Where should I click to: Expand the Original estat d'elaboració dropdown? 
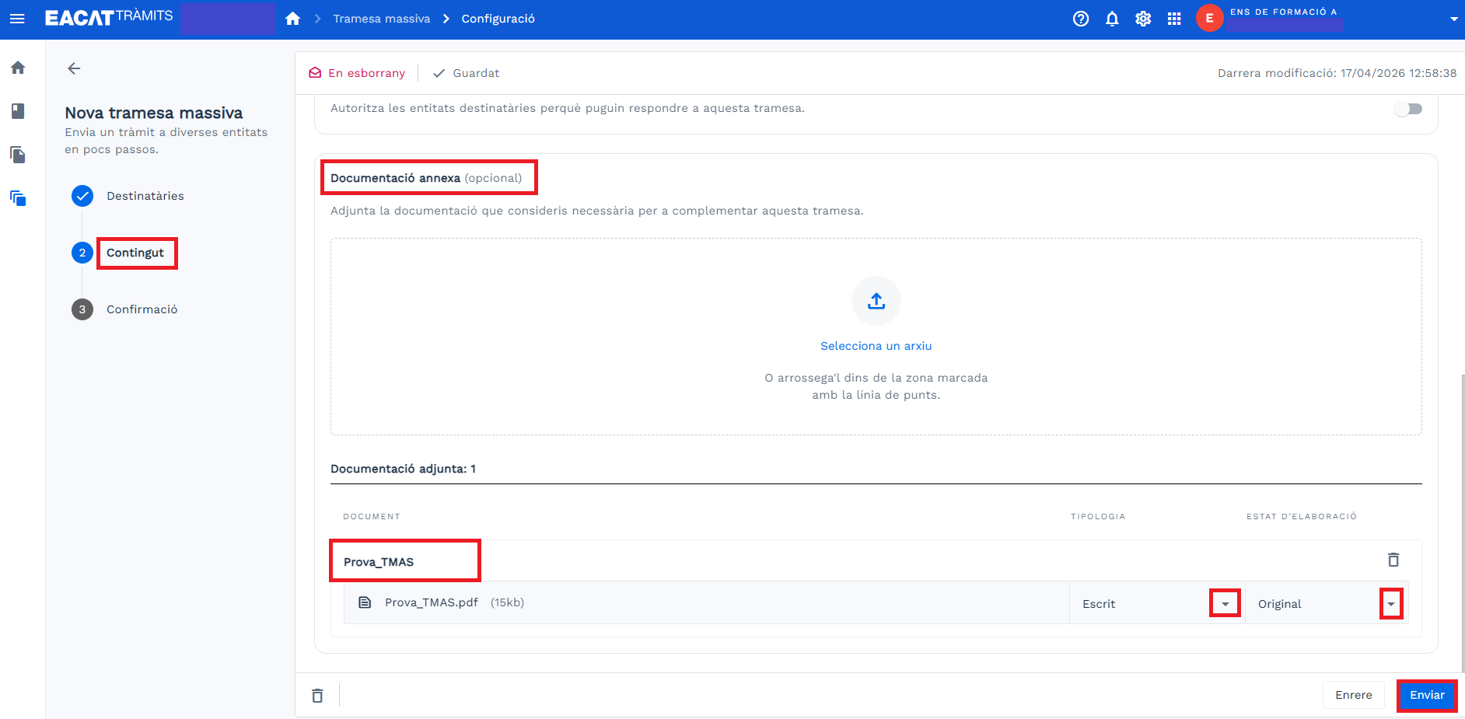1390,604
